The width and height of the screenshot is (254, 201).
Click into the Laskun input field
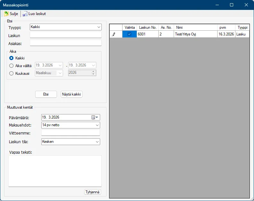point(65,35)
